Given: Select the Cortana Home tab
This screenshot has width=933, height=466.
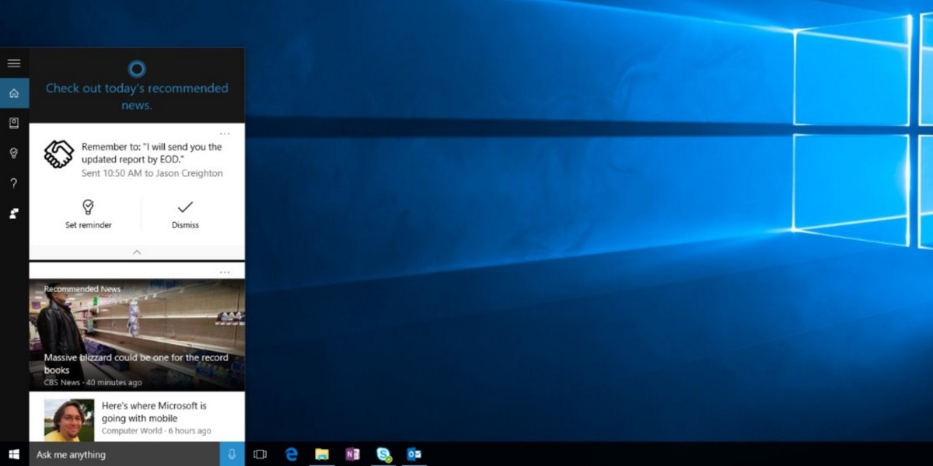Looking at the screenshot, I should click(x=14, y=93).
